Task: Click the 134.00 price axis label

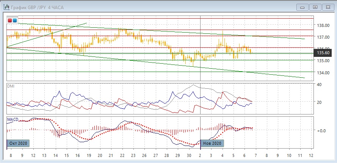Action: [x=323, y=73]
